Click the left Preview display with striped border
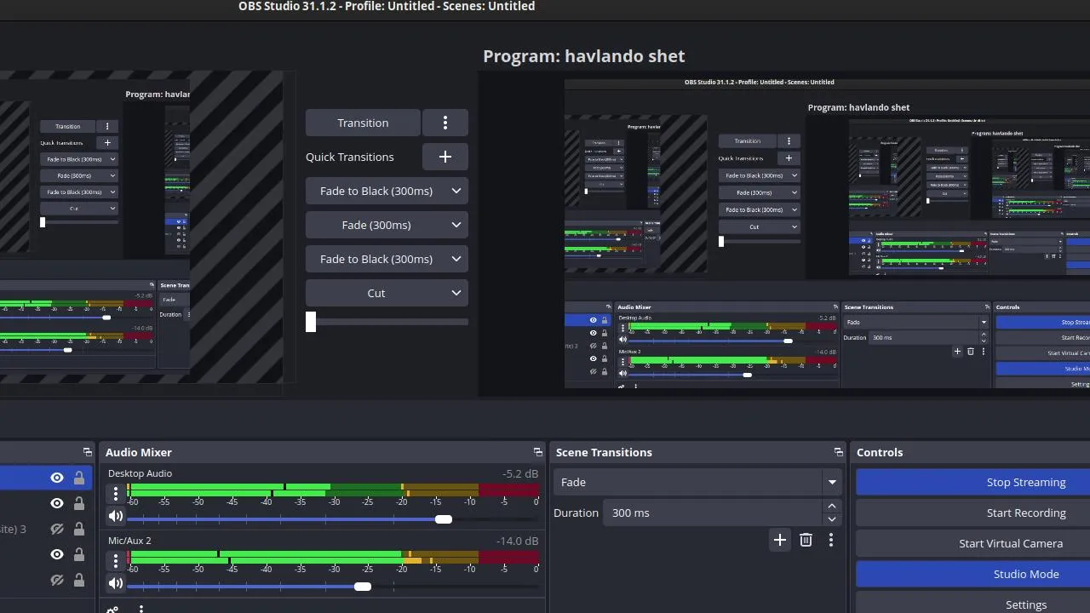Image resolution: width=1090 pixels, height=613 pixels. 141,228
